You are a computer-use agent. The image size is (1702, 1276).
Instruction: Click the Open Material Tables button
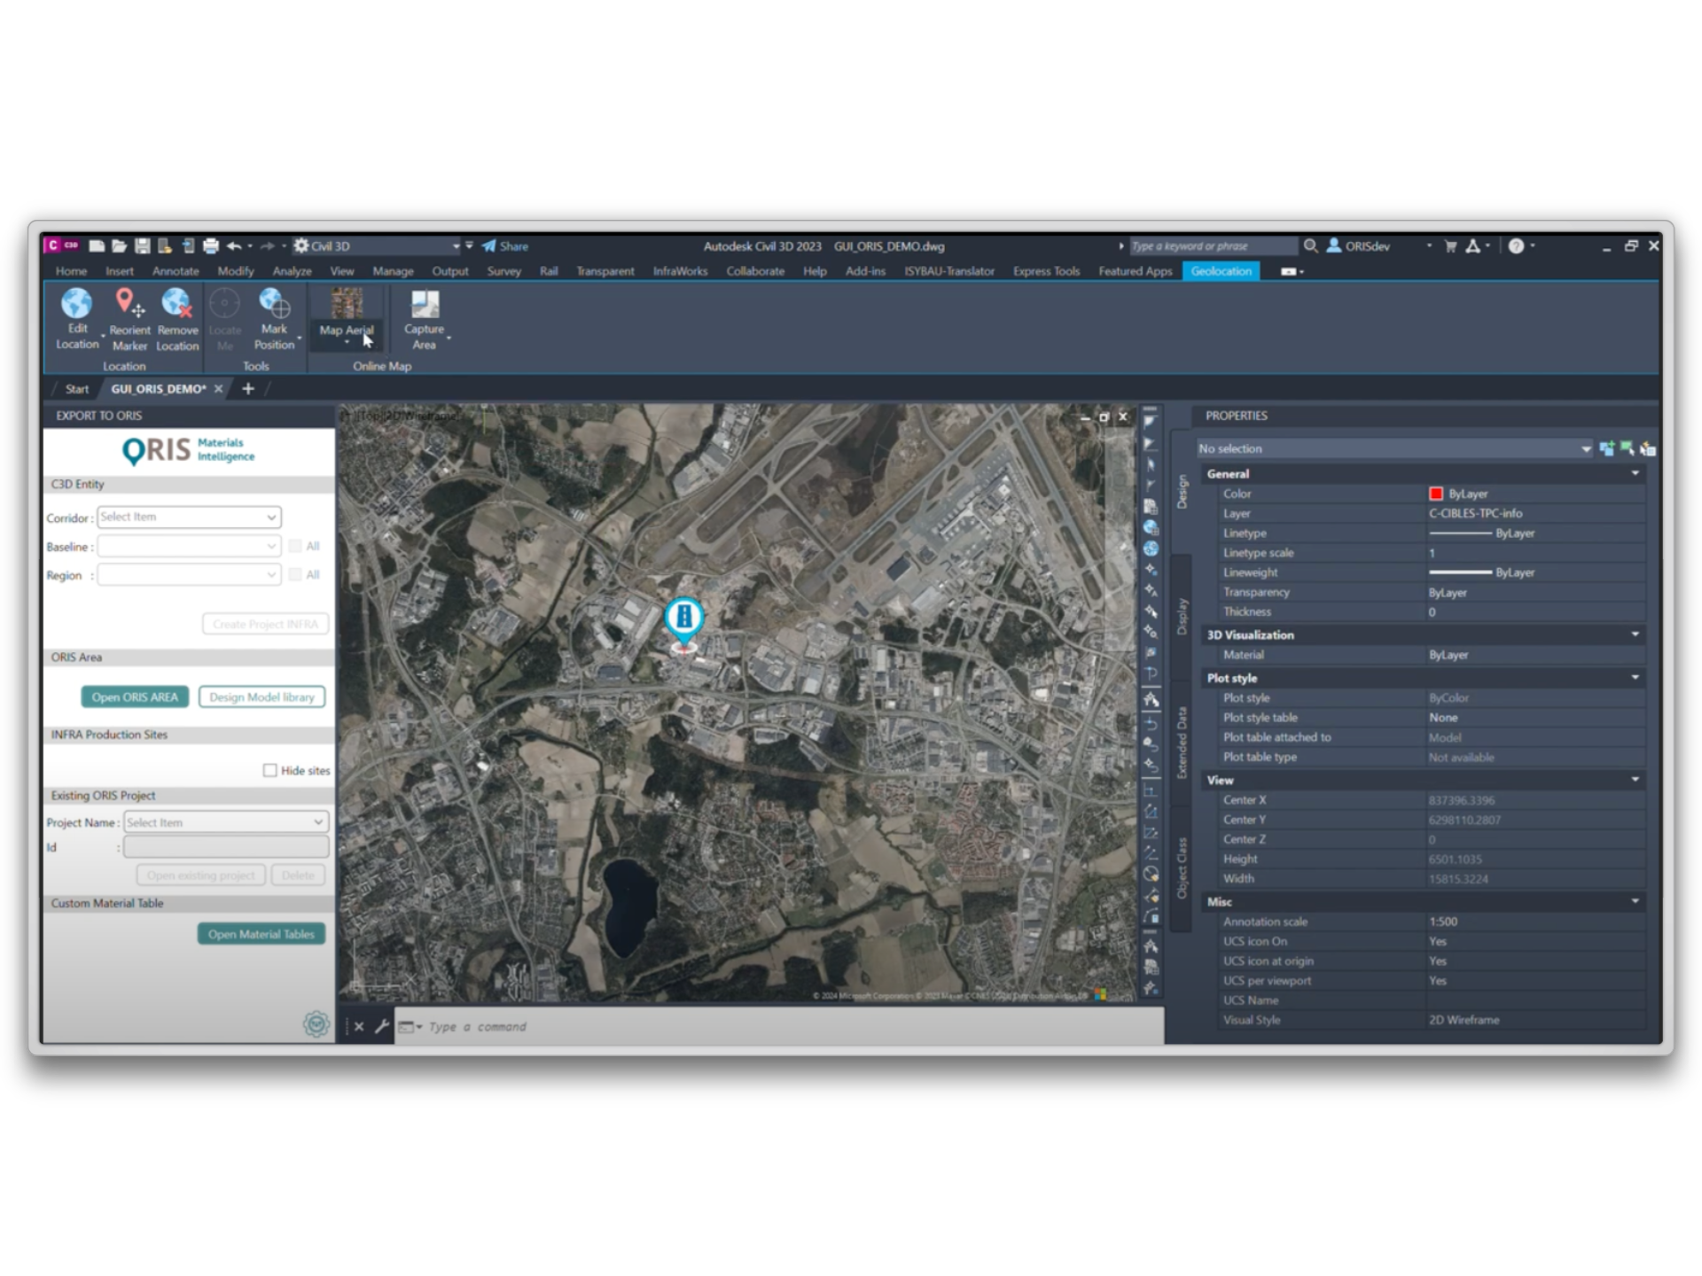pyautogui.click(x=261, y=934)
